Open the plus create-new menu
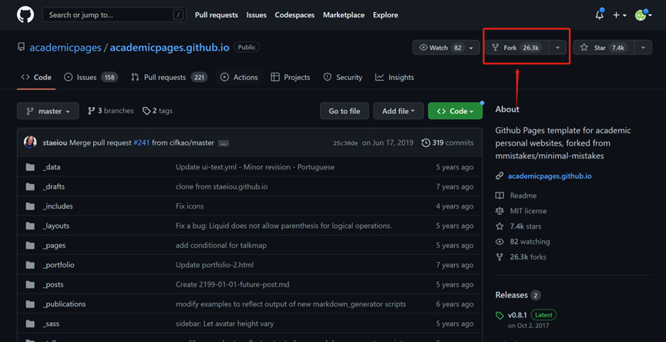 [619, 15]
